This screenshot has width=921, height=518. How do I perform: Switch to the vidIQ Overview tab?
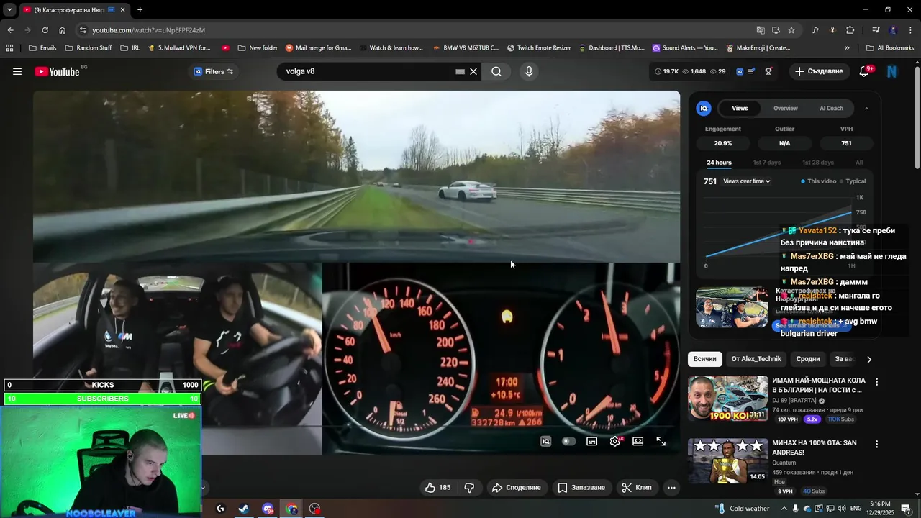(x=786, y=108)
